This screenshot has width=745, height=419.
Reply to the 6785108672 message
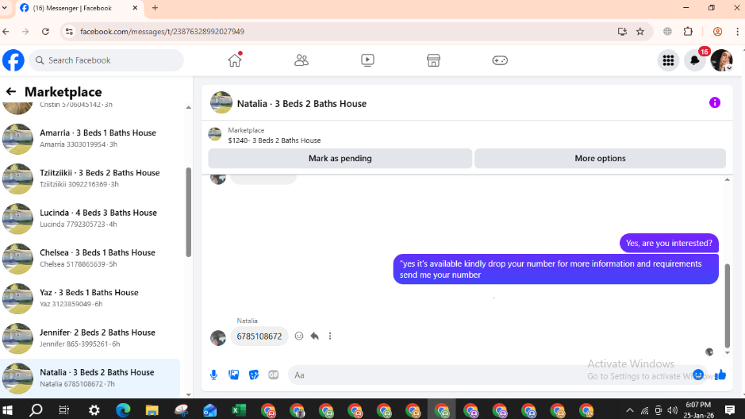[x=314, y=336]
